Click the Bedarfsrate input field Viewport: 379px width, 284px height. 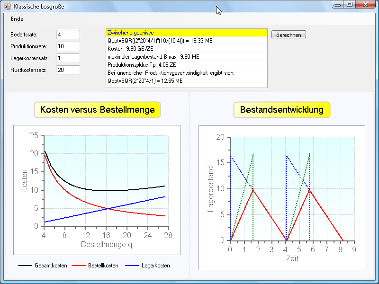[x=68, y=34]
